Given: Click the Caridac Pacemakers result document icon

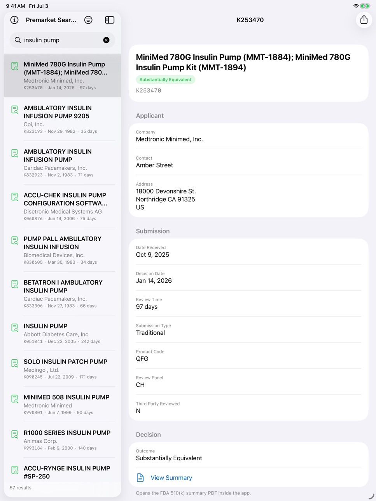Looking at the screenshot, I should (15, 153).
